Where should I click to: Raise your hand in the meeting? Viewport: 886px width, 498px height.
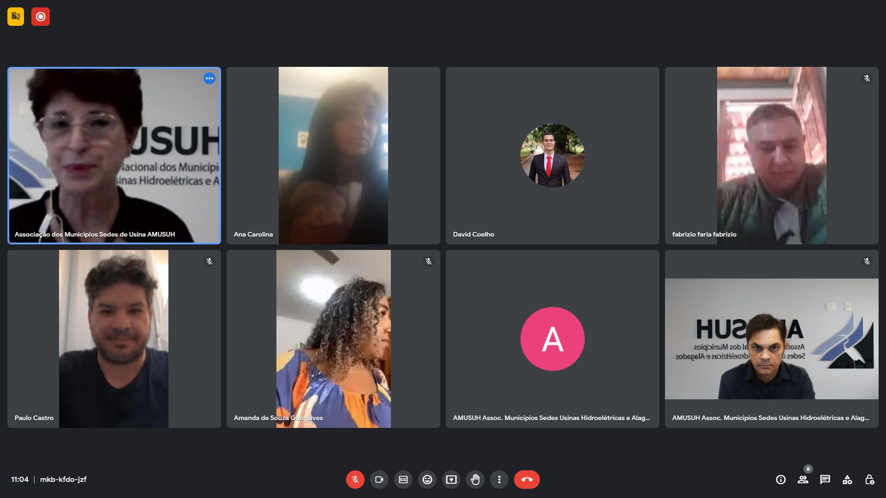pos(475,480)
